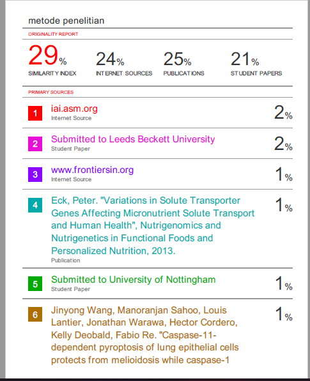Open the iai.asm.org source link
This screenshot has height=381, width=310.
tap(74, 108)
